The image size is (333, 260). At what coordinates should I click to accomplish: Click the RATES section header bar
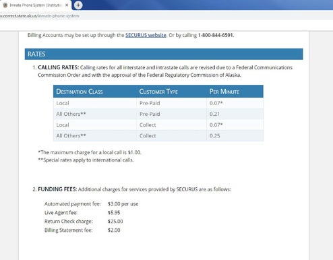coord(164,54)
